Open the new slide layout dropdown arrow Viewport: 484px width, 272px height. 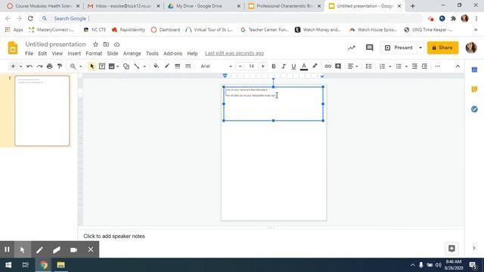pyautogui.click(x=20, y=66)
